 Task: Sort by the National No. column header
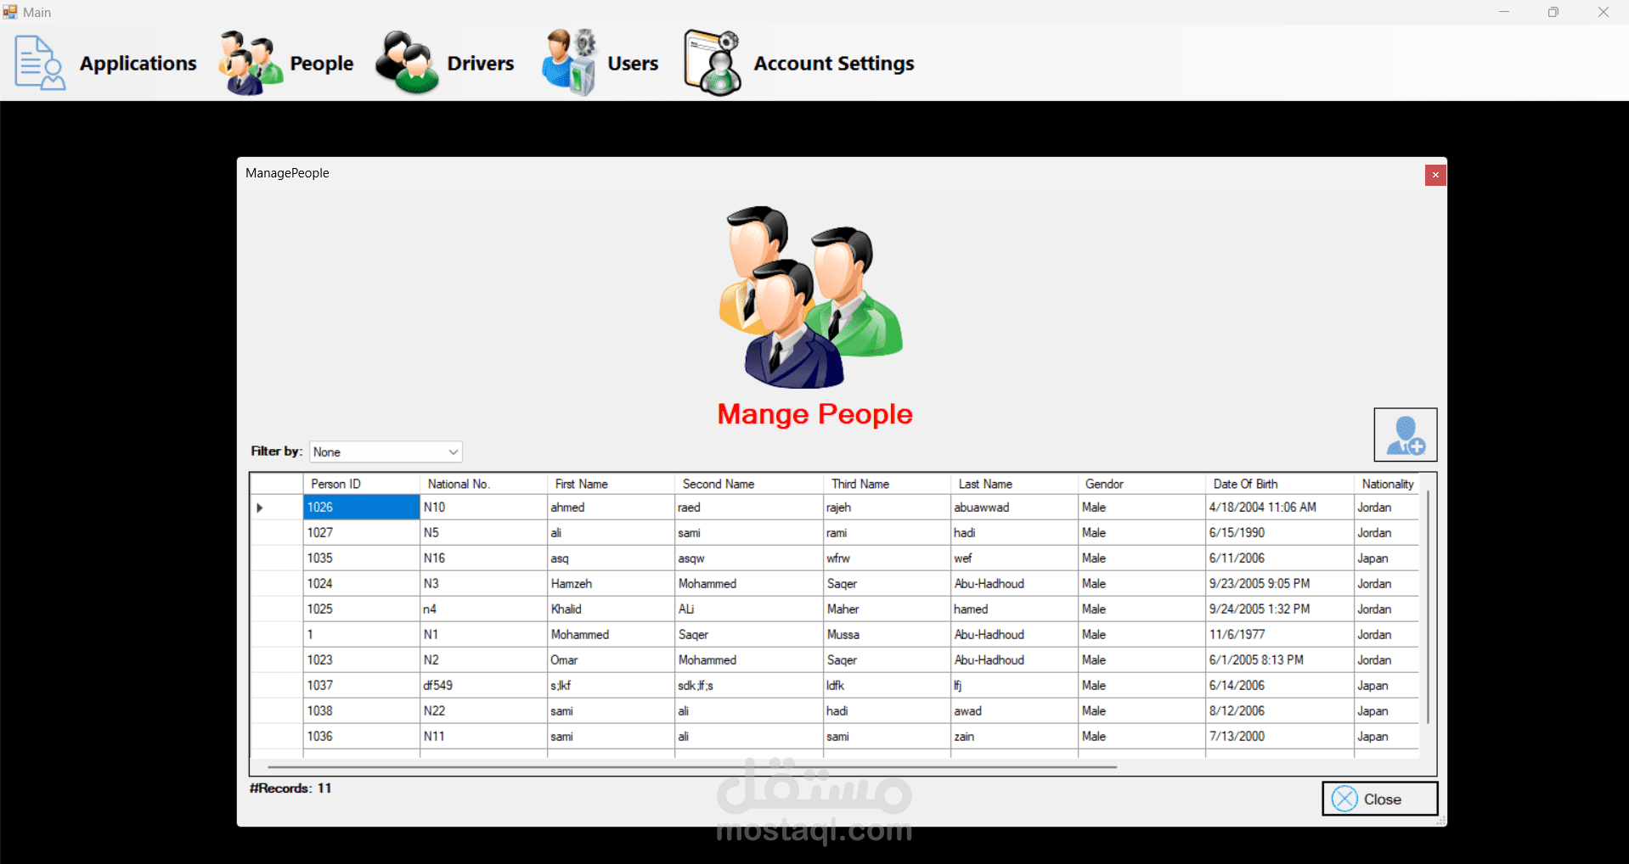(x=484, y=484)
